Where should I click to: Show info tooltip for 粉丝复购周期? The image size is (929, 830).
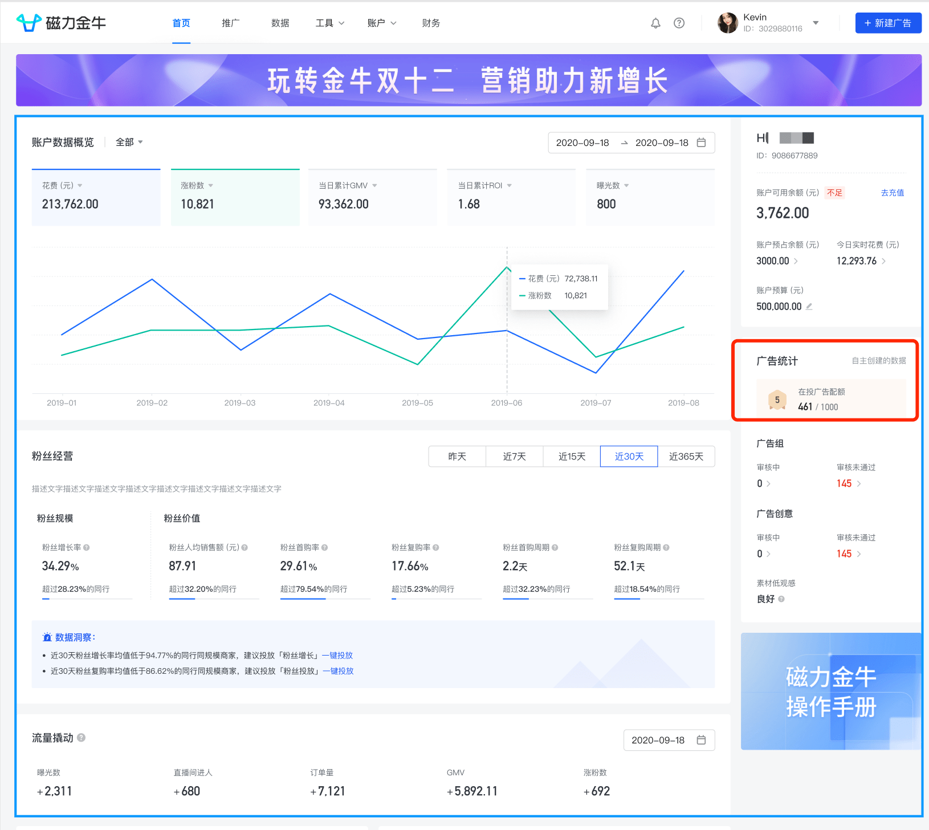[666, 547]
